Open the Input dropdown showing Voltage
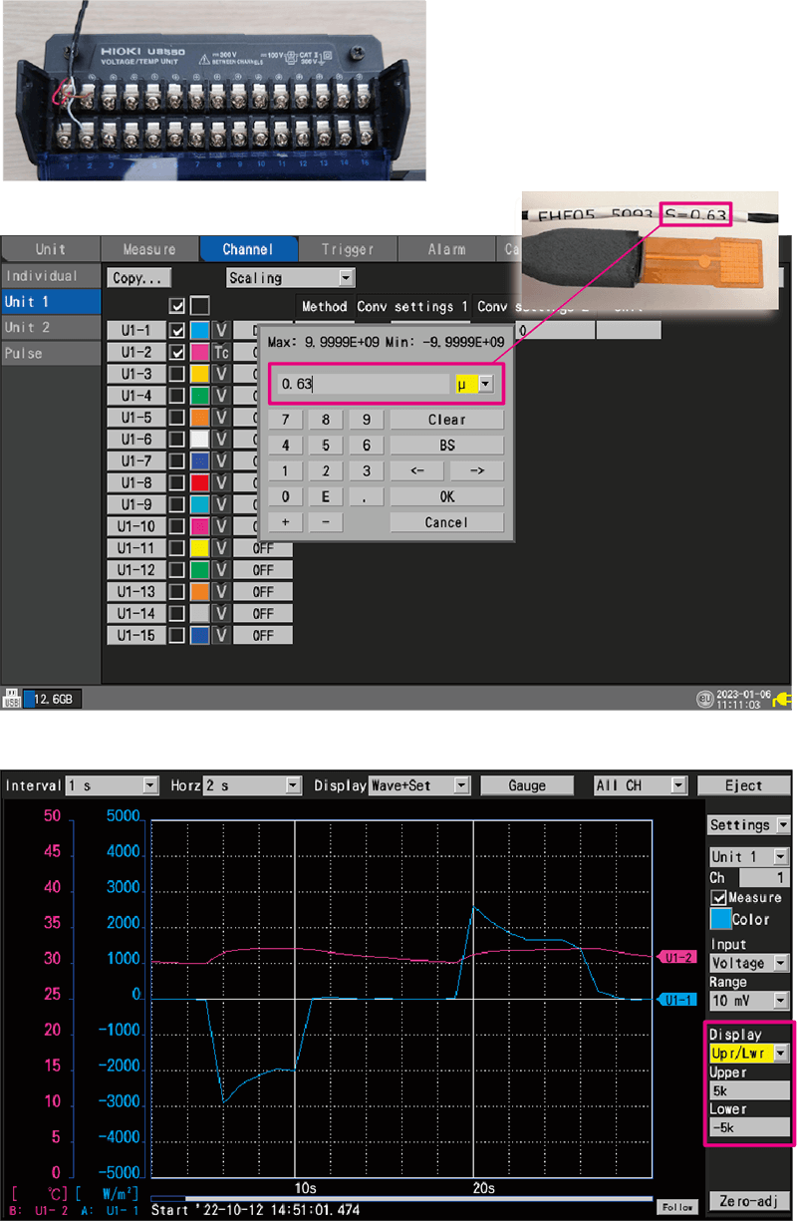 click(x=749, y=964)
